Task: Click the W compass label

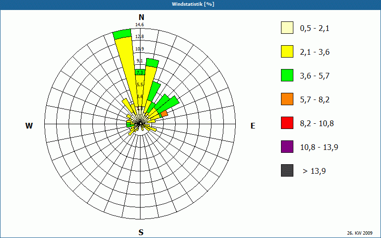Action: click(x=29, y=126)
